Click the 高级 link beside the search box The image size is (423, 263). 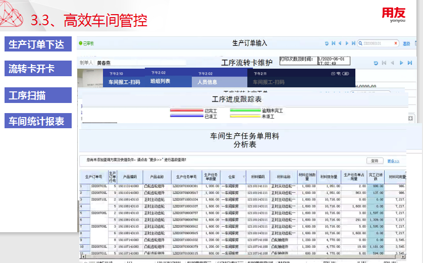(406, 44)
